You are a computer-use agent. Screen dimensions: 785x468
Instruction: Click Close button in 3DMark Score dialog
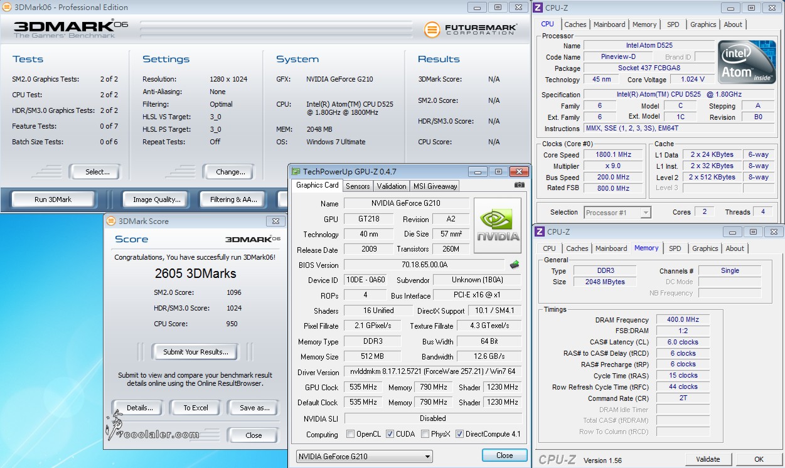pyautogui.click(x=254, y=435)
